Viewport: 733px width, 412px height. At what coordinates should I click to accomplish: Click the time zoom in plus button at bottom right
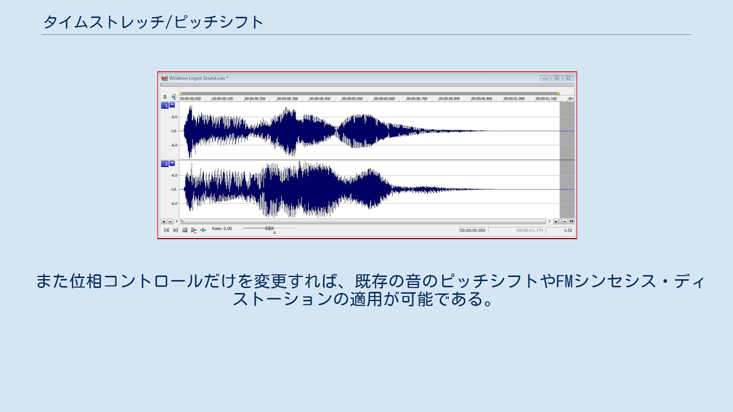[556, 221]
